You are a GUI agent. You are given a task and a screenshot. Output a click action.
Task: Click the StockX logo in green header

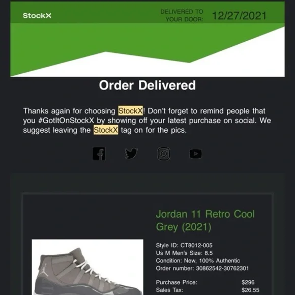point(37,15)
